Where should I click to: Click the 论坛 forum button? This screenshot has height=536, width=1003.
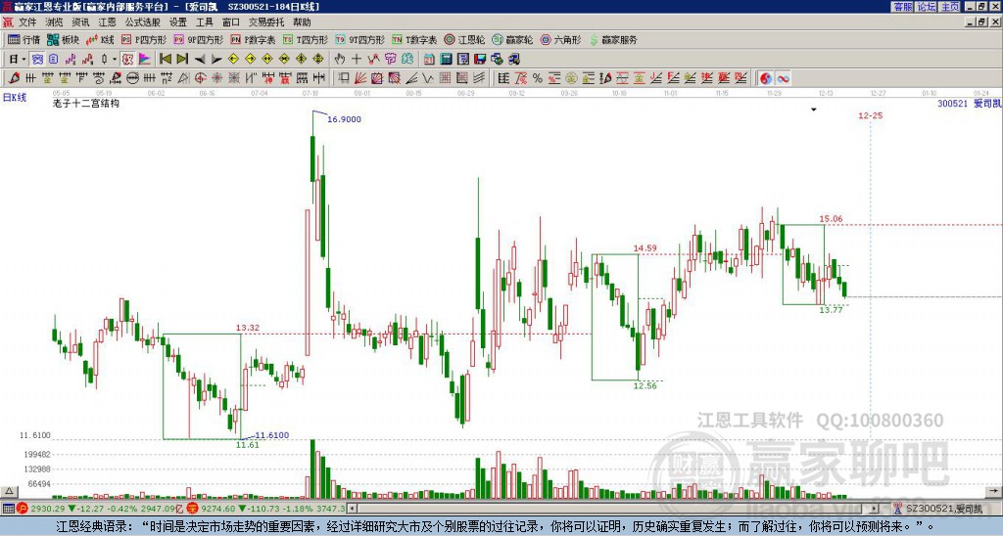(x=927, y=7)
